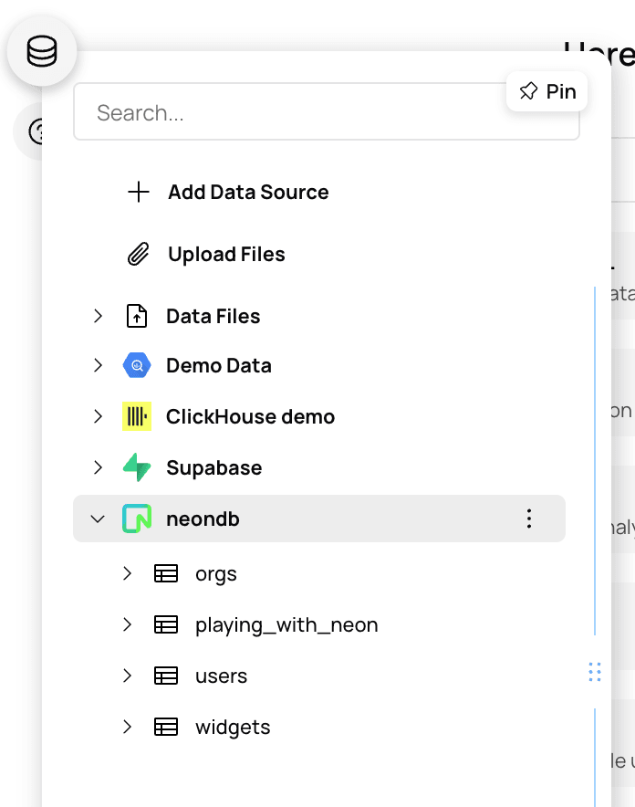Click the Data Files upload icon

(136, 317)
